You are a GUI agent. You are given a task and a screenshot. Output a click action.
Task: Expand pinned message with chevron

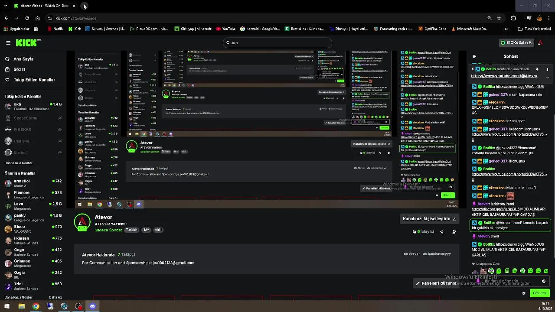tap(547, 77)
